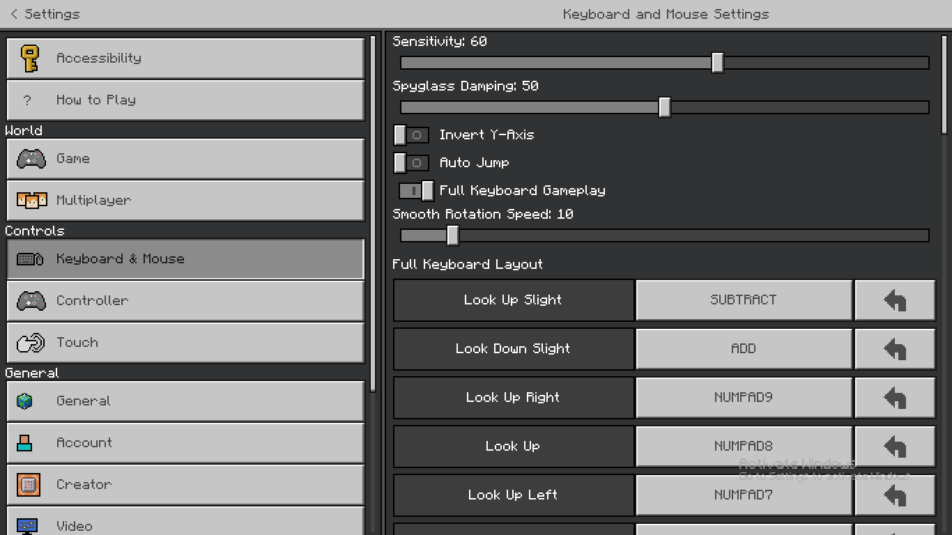This screenshot has width=952, height=535.
Task: Click the ADD key binding button
Action: 744,349
